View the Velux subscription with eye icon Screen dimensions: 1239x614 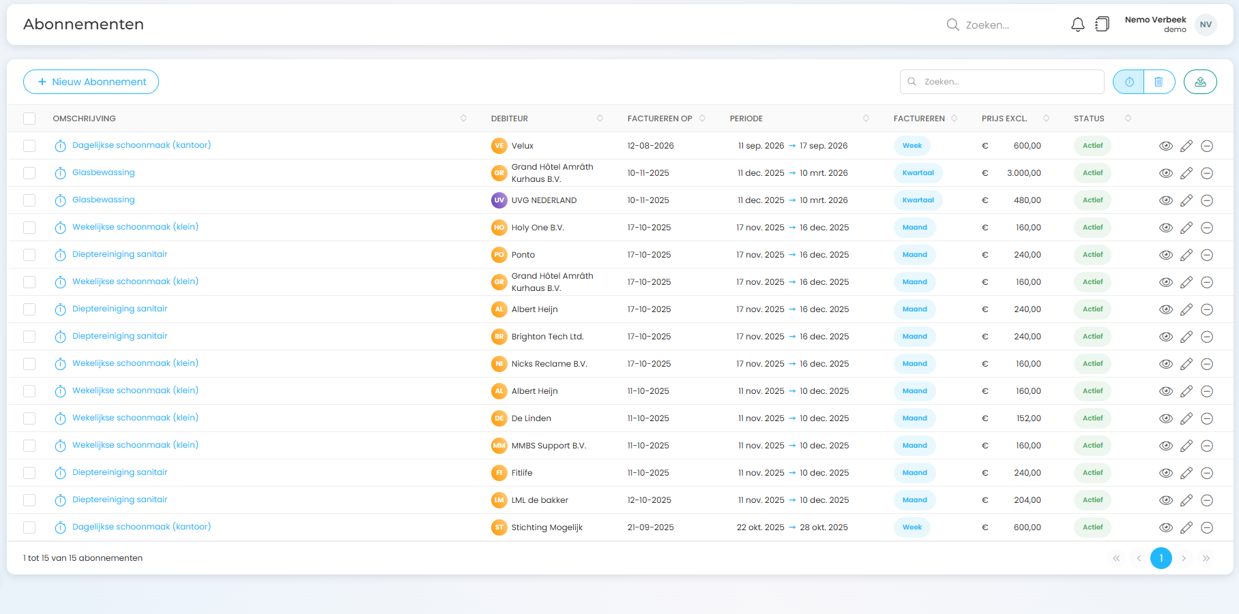pyautogui.click(x=1166, y=146)
